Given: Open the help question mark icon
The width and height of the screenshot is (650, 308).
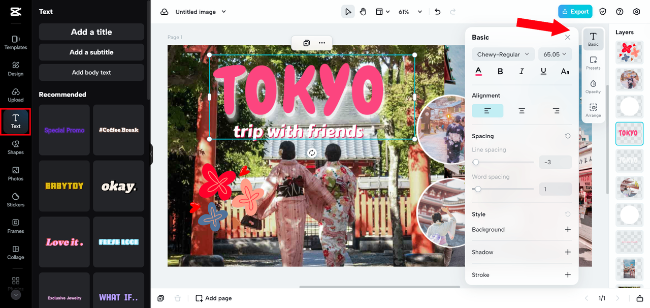Looking at the screenshot, I should point(620,12).
